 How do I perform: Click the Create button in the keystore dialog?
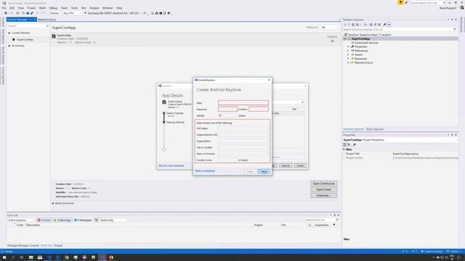tap(250, 171)
